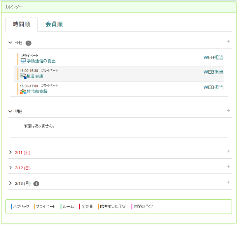The width and height of the screenshot is (237, 225).
Task: Select the 時間順 tab
Action: click(21, 24)
